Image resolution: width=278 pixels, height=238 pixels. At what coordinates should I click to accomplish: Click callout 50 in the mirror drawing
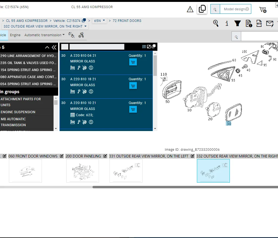(167, 102)
